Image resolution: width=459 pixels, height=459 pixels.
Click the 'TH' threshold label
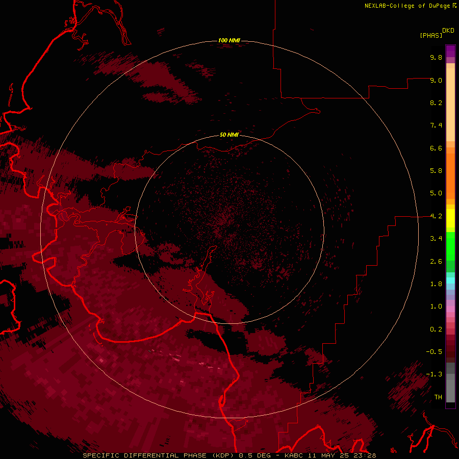coord(438,397)
